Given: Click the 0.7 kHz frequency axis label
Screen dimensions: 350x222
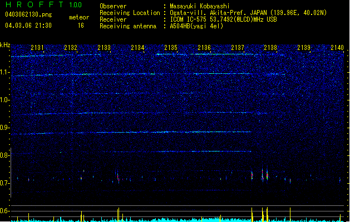Looking at the screenshot, I should point(4,183).
